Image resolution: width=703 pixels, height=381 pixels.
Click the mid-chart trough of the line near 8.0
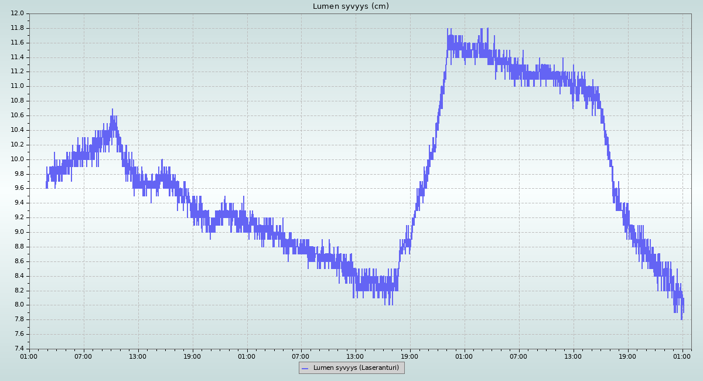[x=385, y=303]
